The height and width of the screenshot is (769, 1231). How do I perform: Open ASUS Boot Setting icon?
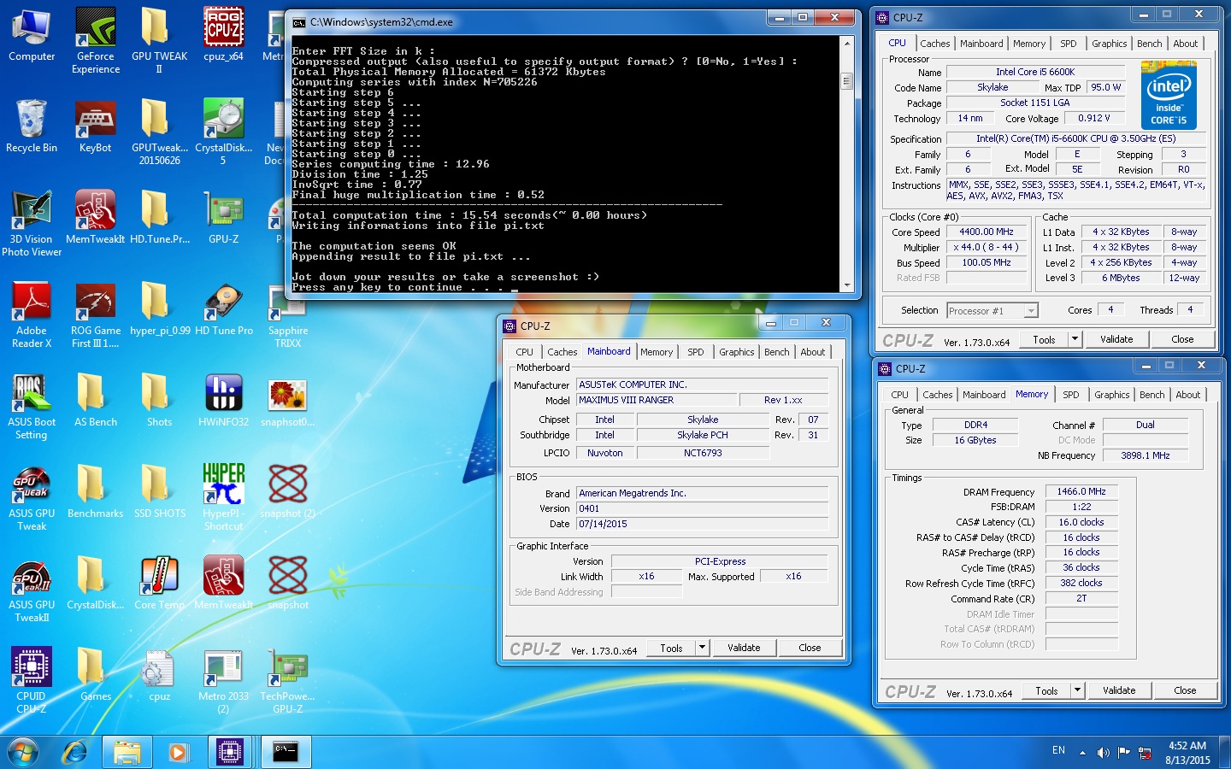tap(32, 406)
